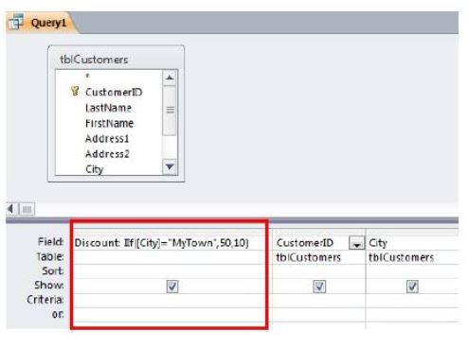Click the Criteria cell under City
468x348 pixels.
(412, 301)
